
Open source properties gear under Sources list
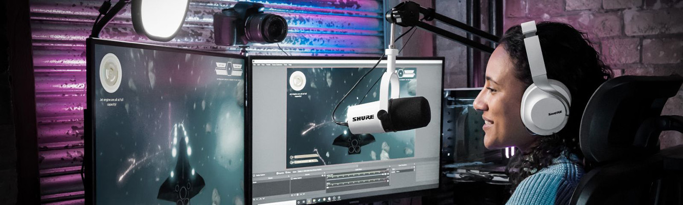click(297, 195)
